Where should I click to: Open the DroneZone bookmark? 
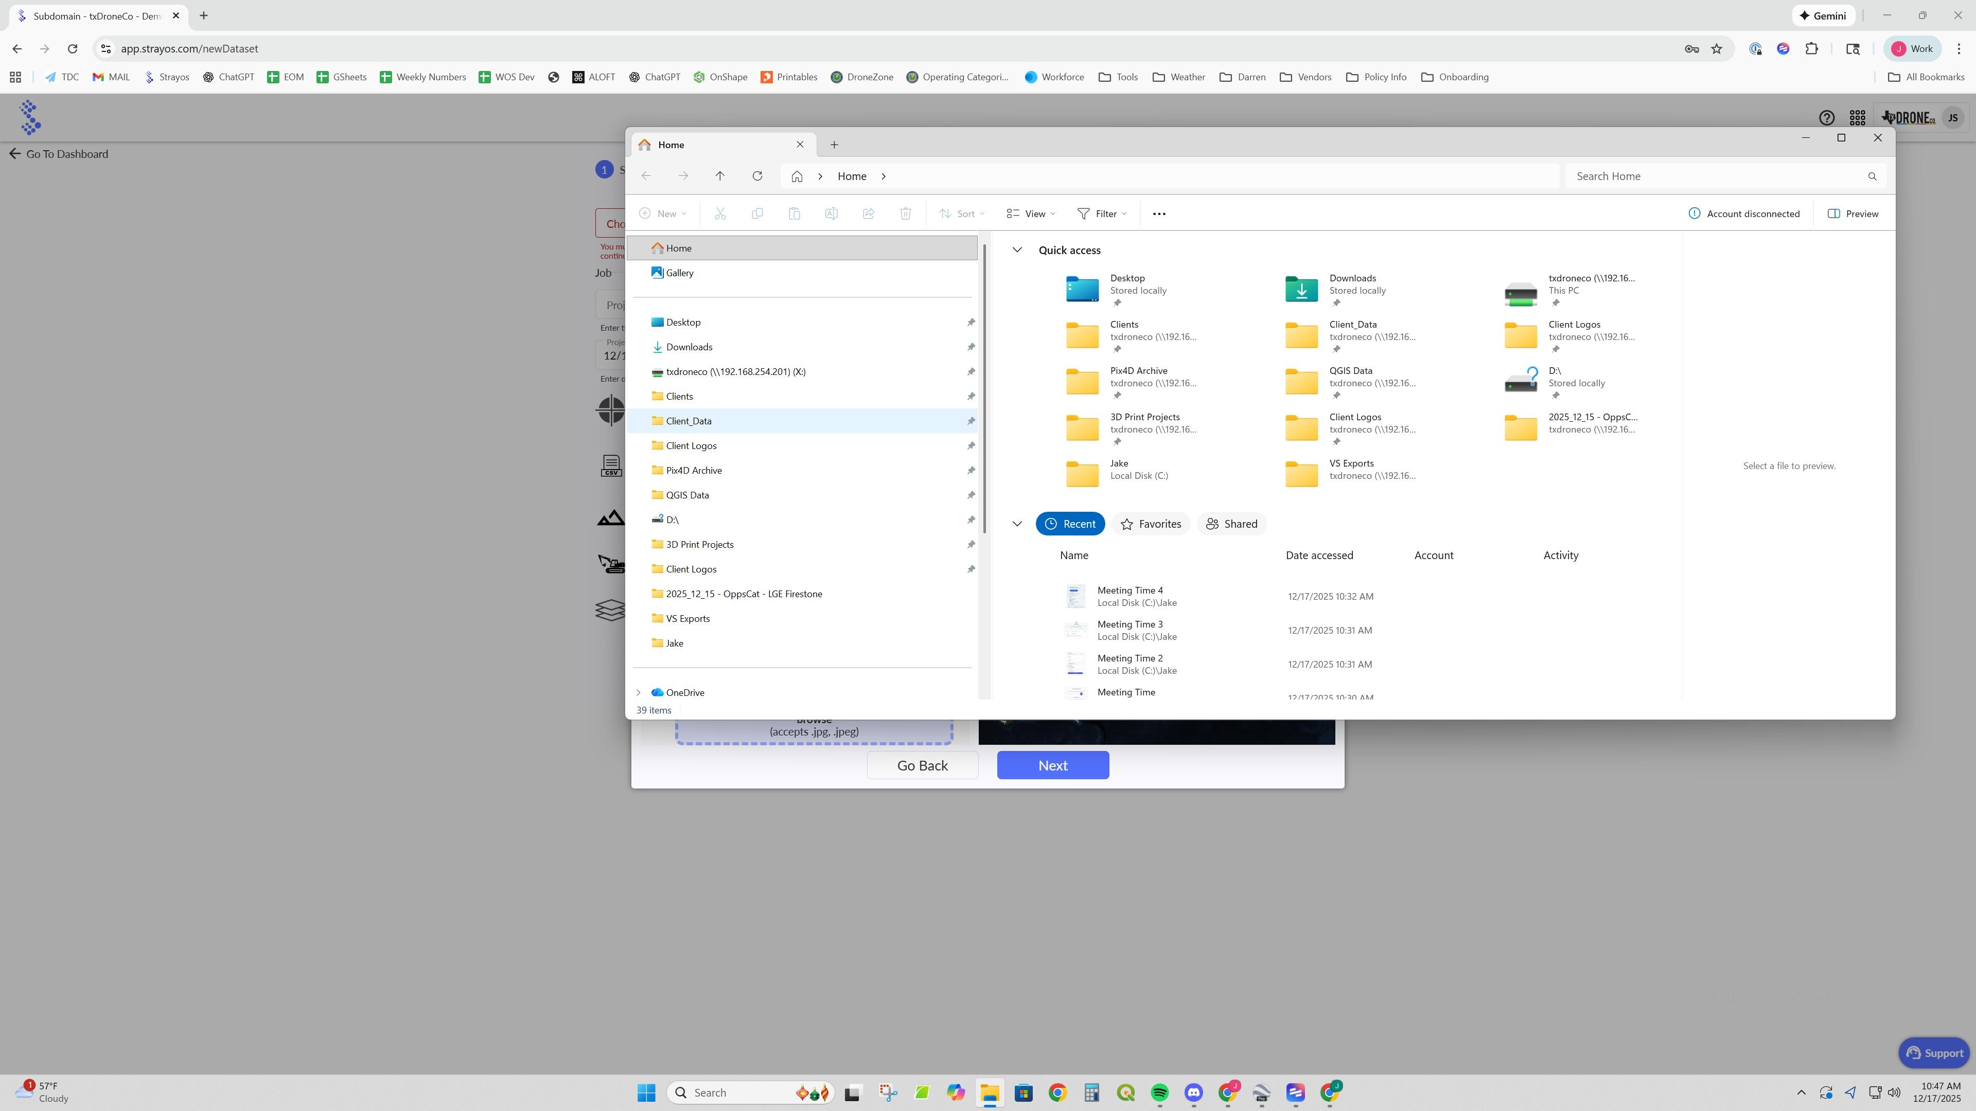click(x=862, y=78)
